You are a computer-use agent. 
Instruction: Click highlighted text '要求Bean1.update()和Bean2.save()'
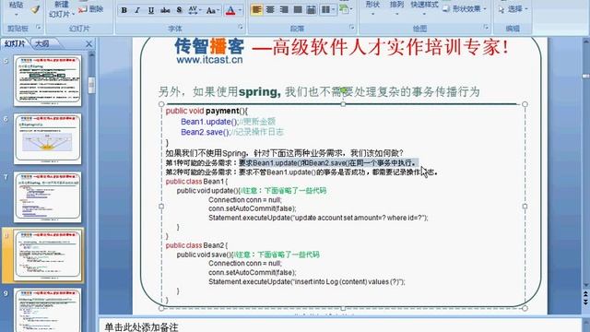tap(293, 163)
